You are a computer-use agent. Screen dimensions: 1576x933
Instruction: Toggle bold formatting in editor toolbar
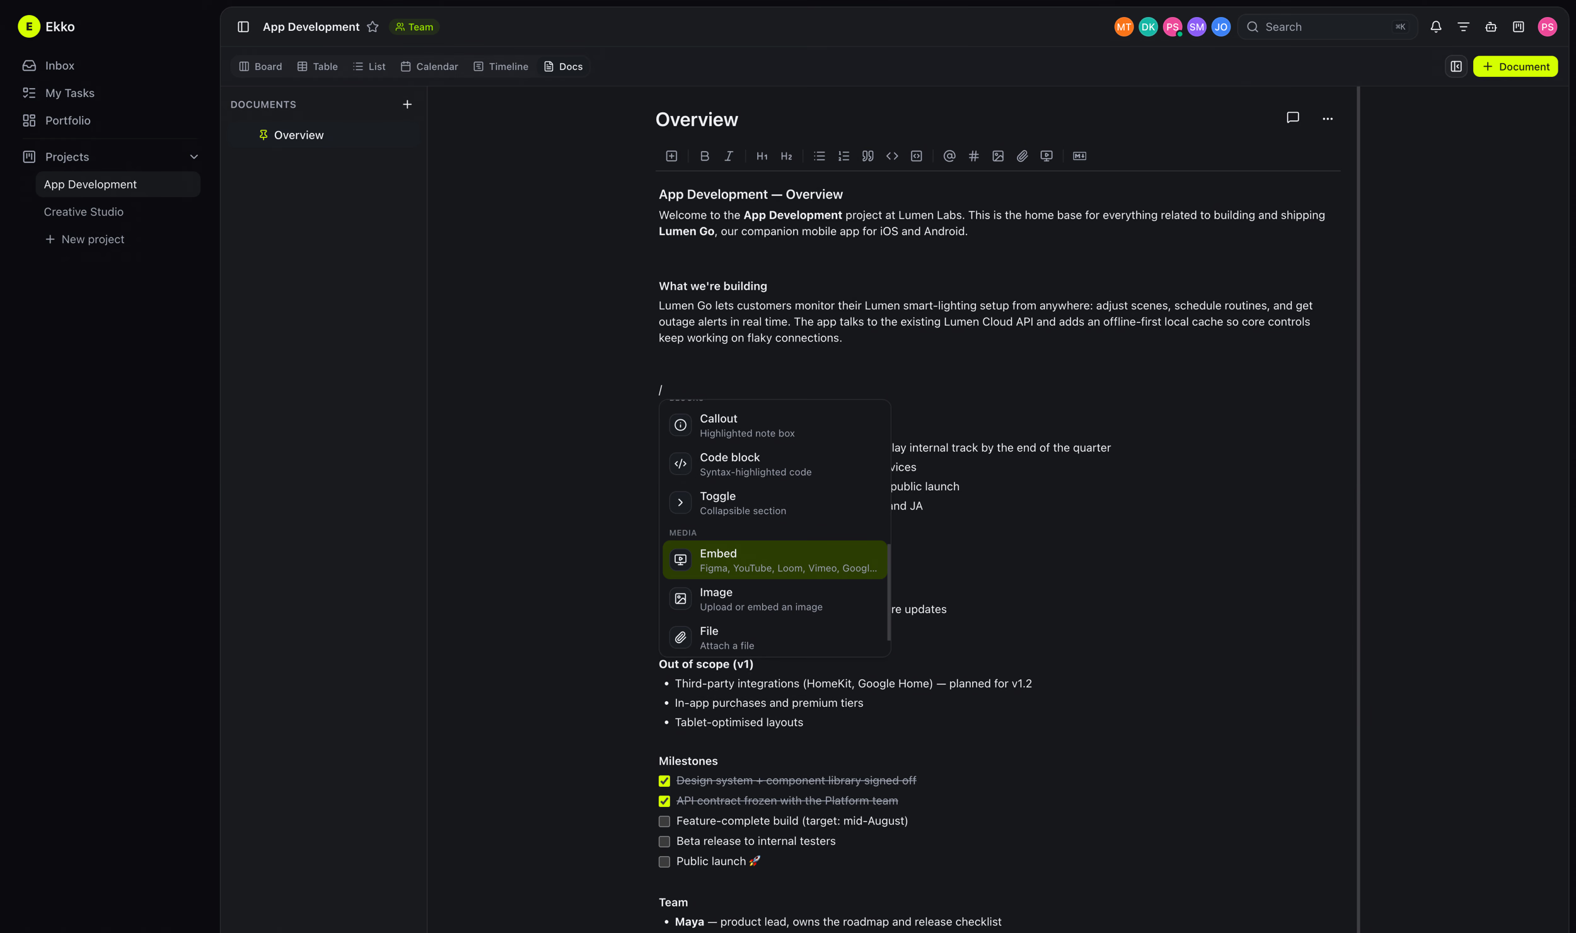tap(704, 156)
